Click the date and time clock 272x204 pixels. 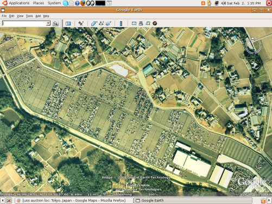(x=244, y=3)
